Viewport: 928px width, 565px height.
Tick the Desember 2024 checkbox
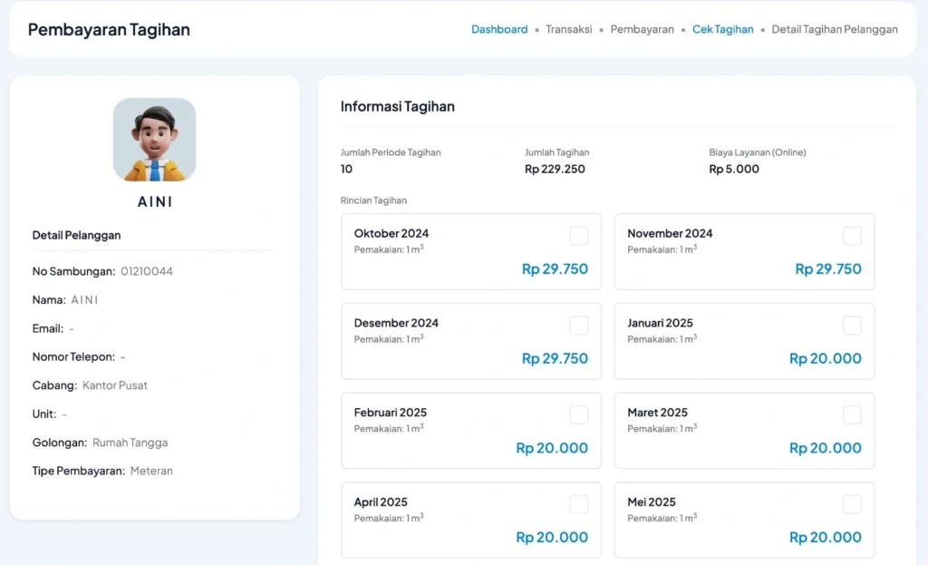tap(578, 325)
